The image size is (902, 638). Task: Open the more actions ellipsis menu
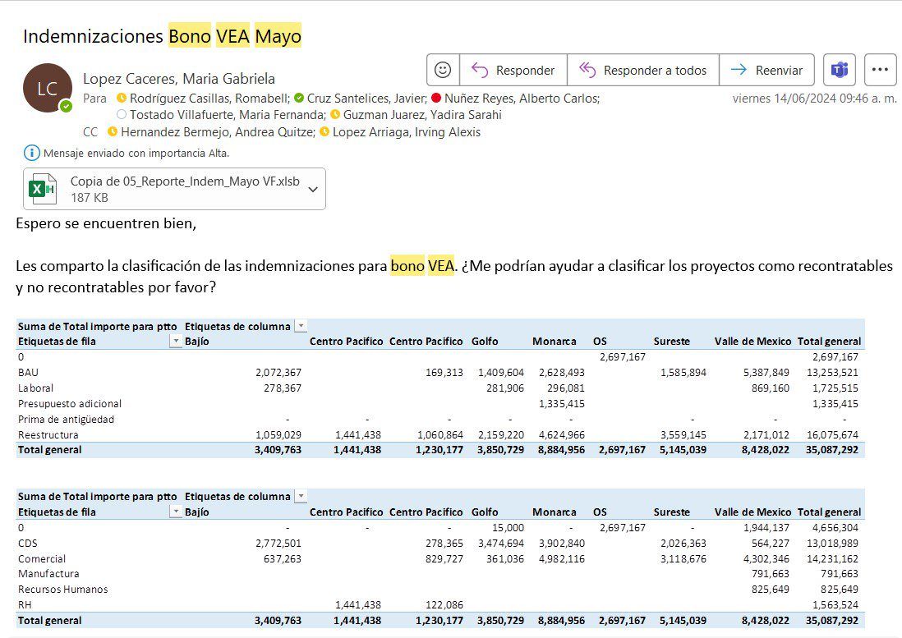[880, 70]
